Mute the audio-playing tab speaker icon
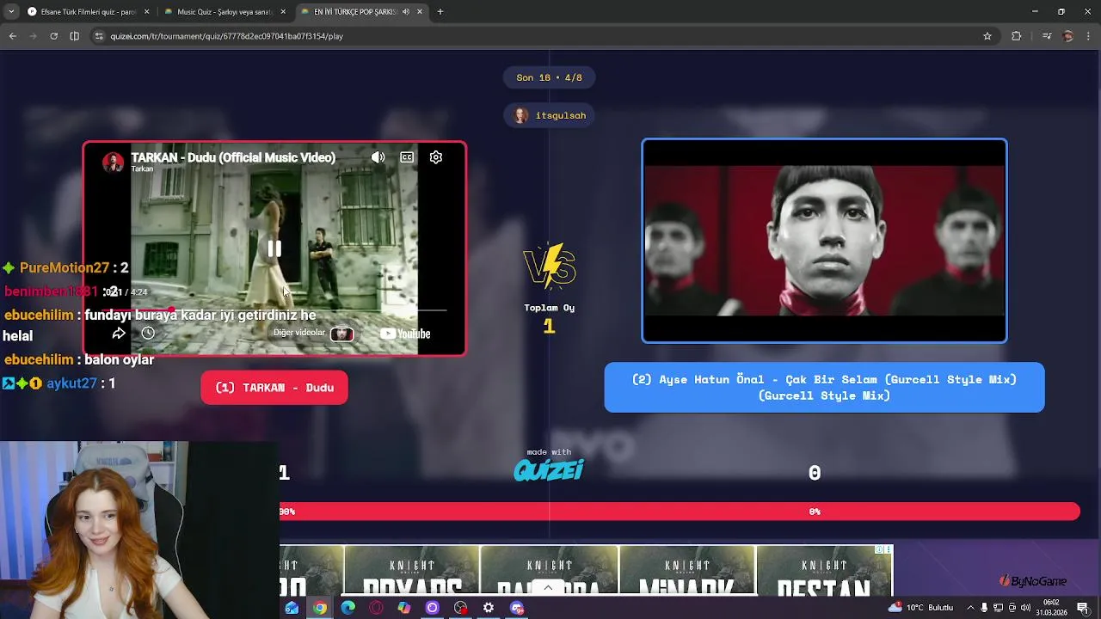 click(x=405, y=12)
